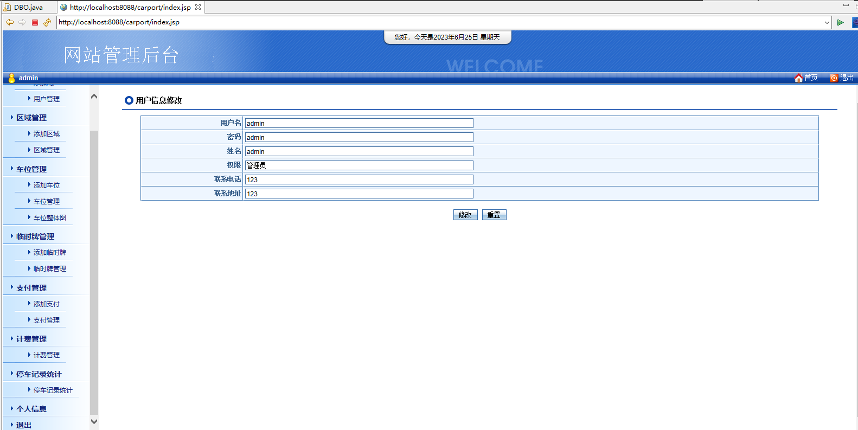858x430 pixels.
Task: Open 添加临时牌 sidebar item
Action: point(50,253)
